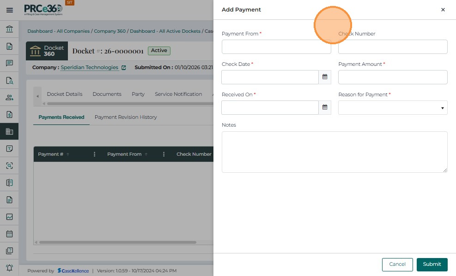
Task: Switch to the Payment Revision History tab
Action: [126, 117]
